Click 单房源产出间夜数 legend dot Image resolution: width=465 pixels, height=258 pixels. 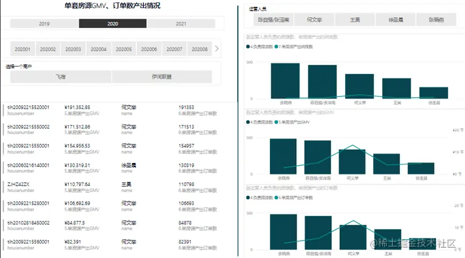click(276, 47)
